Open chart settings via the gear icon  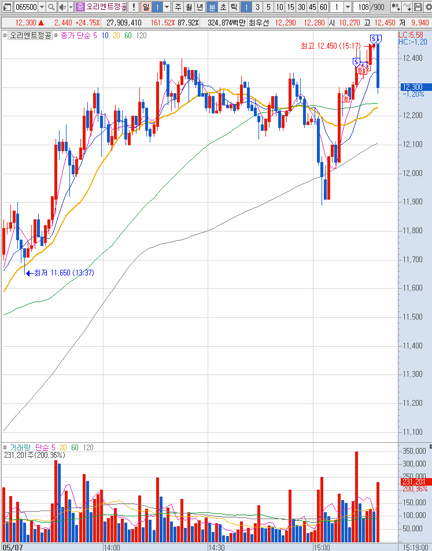429,7
